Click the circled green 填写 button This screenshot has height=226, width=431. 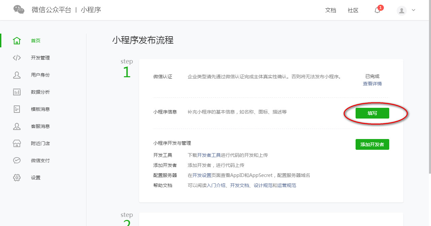pos(372,113)
